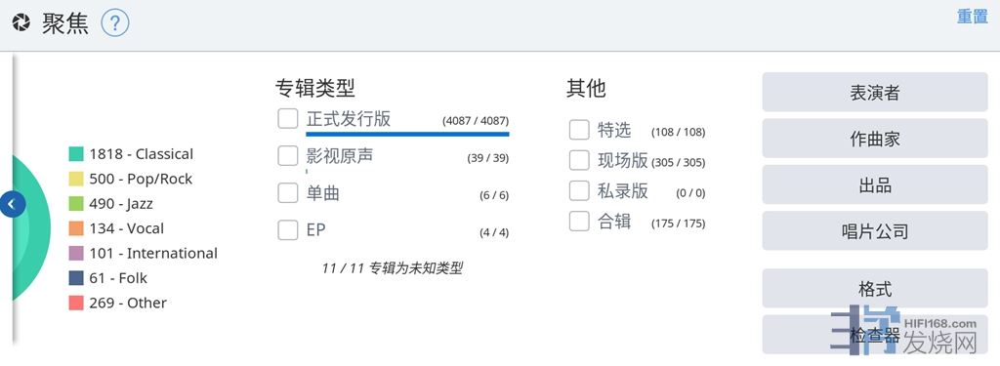Select the yellow Pop/Rock color swatch
Image resolution: width=1000 pixels, height=366 pixels.
(76, 180)
